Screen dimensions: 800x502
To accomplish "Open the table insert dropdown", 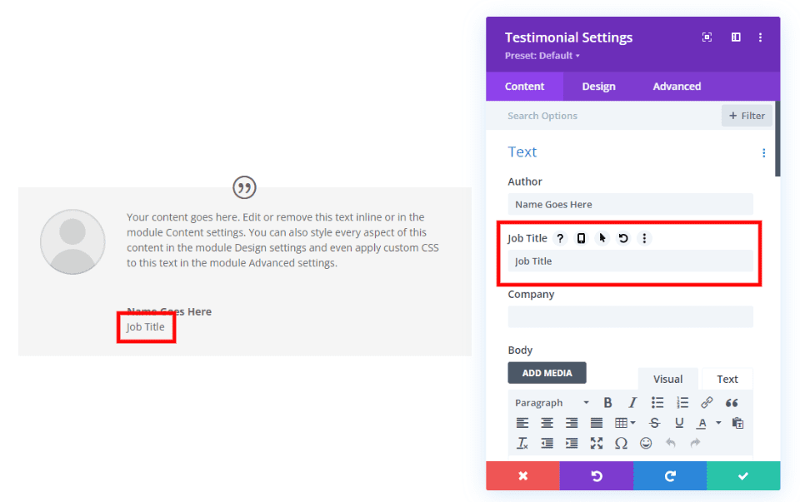I will (625, 423).
